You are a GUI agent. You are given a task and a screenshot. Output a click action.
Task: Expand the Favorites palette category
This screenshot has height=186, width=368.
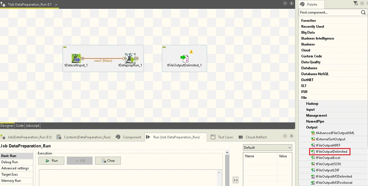[x=308, y=20]
